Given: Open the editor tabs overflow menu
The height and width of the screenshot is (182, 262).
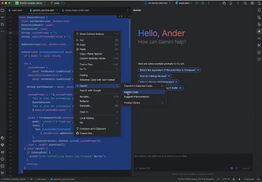Looking at the screenshot, I should (128, 10).
